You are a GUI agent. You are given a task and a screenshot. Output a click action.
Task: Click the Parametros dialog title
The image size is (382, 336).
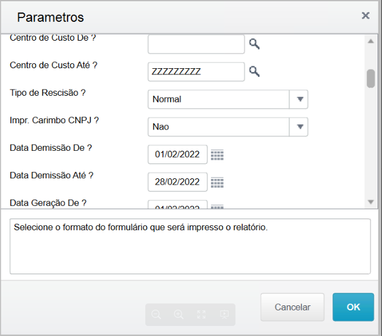tap(51, 18)
